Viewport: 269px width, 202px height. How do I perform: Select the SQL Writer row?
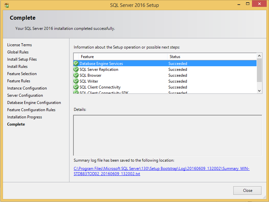pyautogui.click(x=165, y=81)
